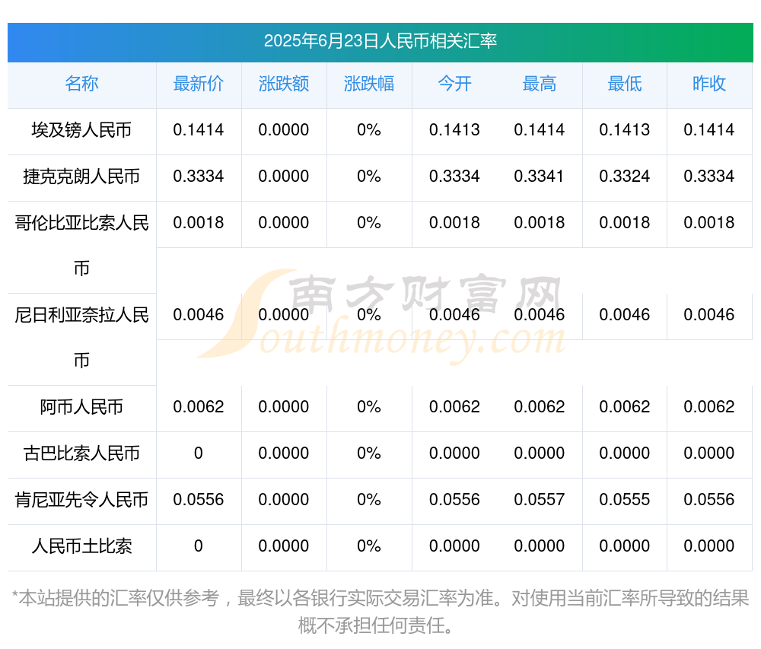Select the 尼日利亚奈拉人民币 row name
This screenshot has height=649, width=761.
click(x=81, y=338)
